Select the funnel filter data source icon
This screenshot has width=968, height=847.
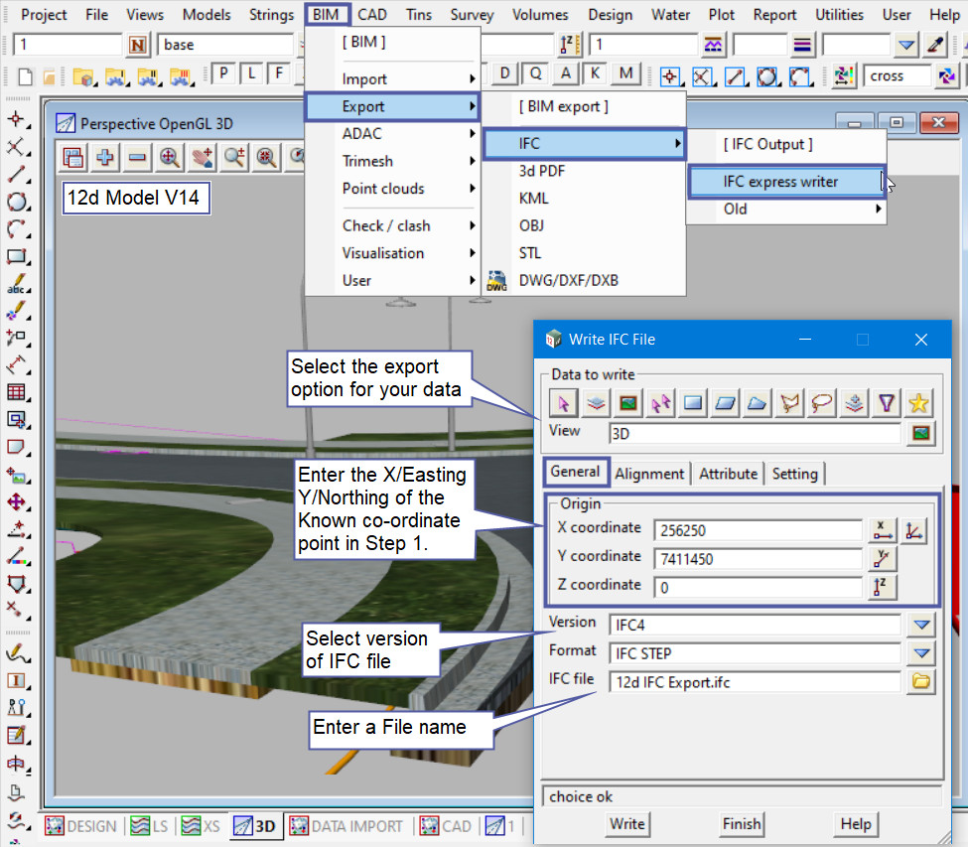pyautogui.click(x=887, y=402)
